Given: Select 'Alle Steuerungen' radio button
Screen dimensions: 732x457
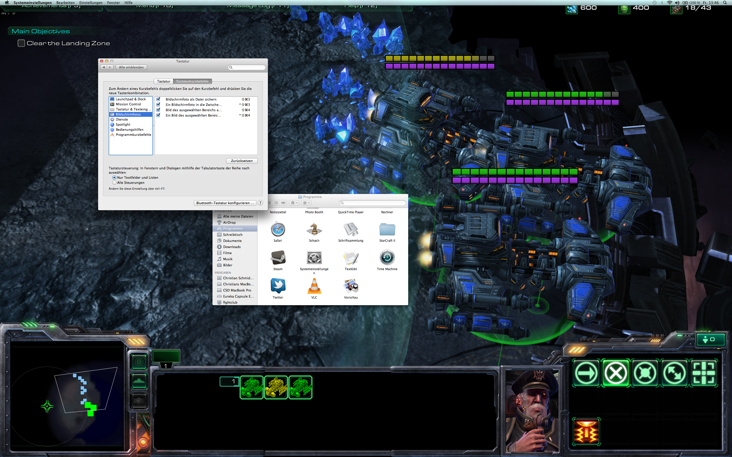Looking at the screenshot, I should click(114, 183).
